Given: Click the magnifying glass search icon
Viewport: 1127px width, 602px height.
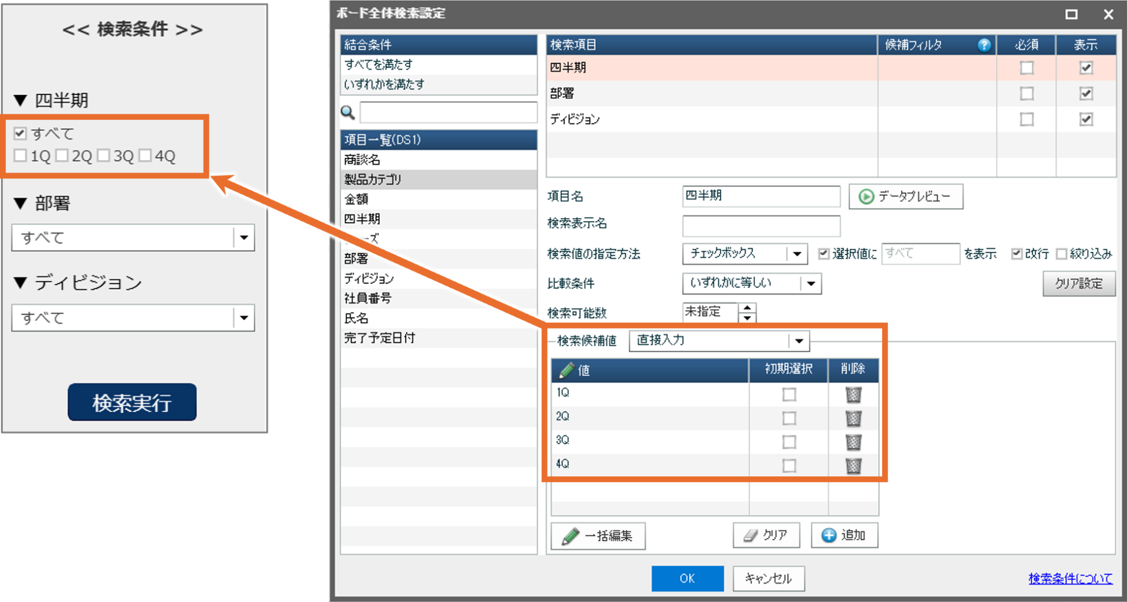Looking at the screenshot, I should 347,112.
